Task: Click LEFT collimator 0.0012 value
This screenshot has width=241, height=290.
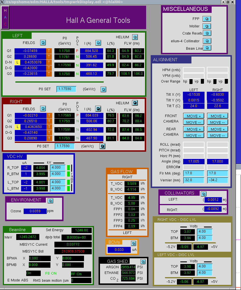Action: [x=213, y=200]
